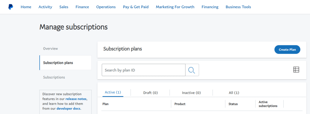
Task: Select Marketing For Growth menu
Action: (175, 7)
